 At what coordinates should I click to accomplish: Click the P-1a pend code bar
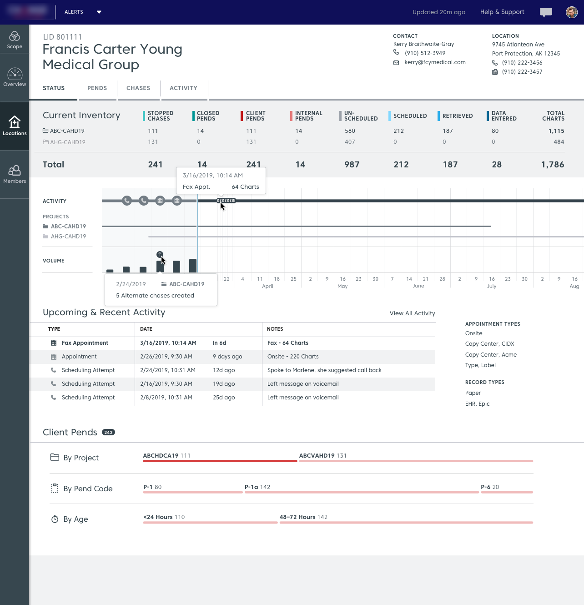(x=362, y=492)
